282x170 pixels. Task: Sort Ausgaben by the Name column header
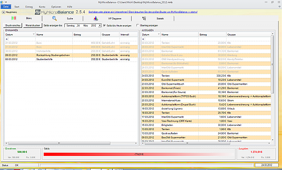[180, 34]
